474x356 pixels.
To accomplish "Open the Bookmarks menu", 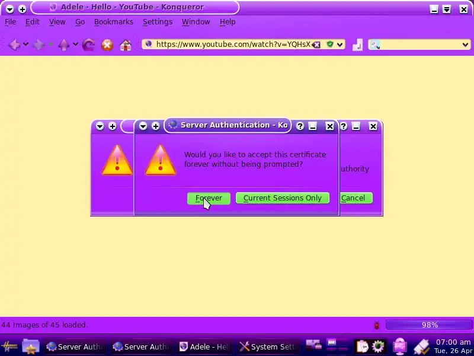I will [114, 22].
